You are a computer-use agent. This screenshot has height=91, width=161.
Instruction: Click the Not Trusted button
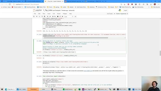click(x=110, y=14)
